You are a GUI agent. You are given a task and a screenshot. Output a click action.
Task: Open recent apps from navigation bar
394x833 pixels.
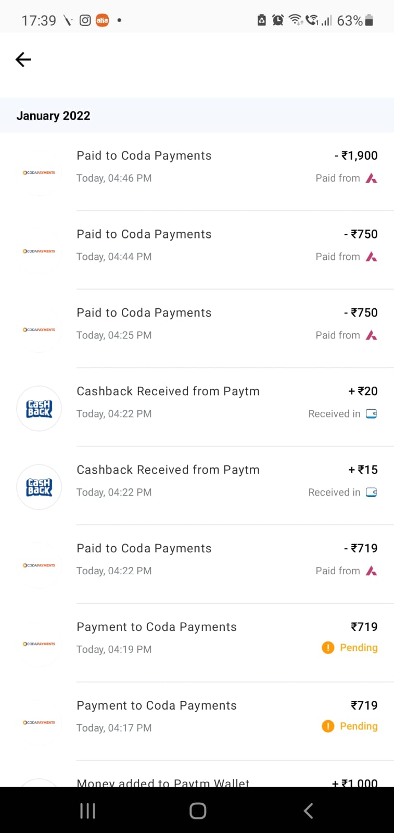87,811
